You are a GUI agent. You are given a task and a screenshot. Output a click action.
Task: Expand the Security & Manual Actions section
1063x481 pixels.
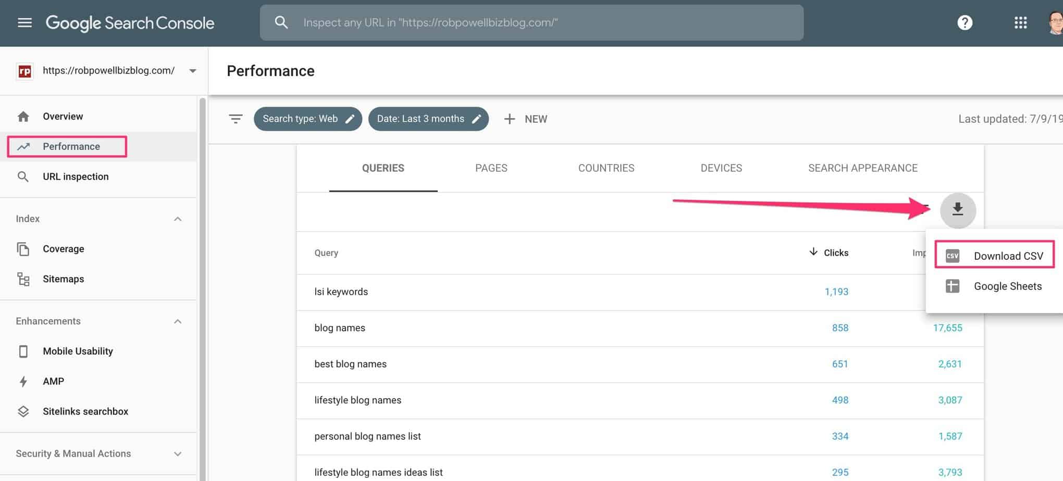click(178, 453)
